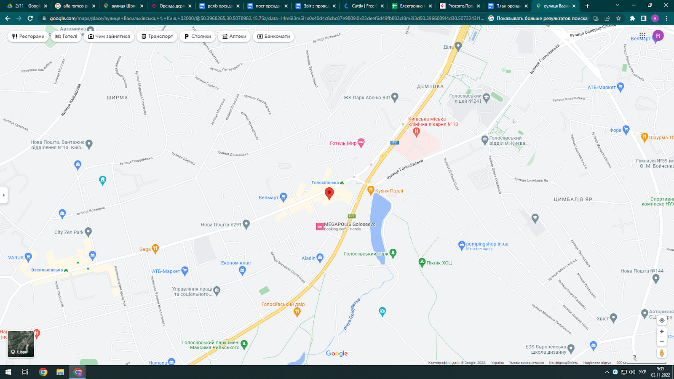This screenshot has width=674, height=379.
Task: Open the Банкомати category chip
Action: 274,36
